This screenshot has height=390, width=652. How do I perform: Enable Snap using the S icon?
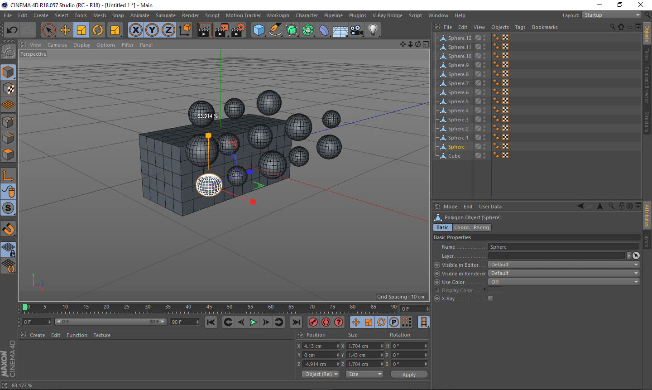8,208
